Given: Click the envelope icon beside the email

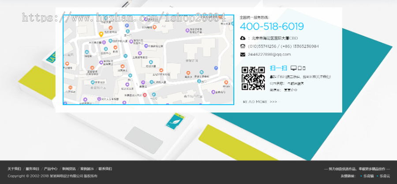Looking at the screenshot, I should click(x=243, y=54).
